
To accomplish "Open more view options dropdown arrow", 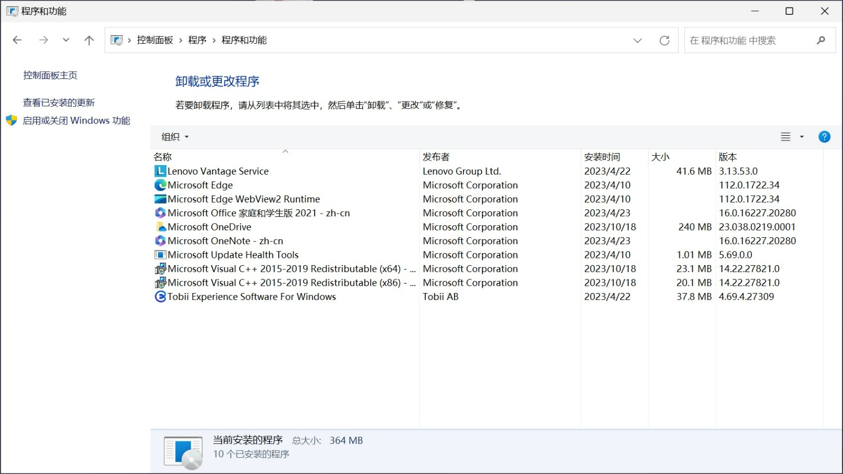I will pyautogui.click(x=802, y=137).
